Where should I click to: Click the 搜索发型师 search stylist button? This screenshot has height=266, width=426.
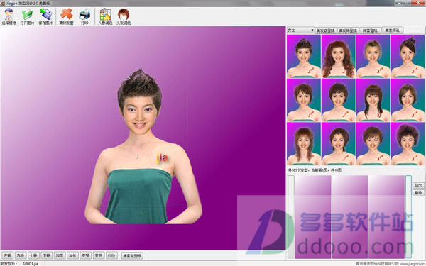coord(132,255)
